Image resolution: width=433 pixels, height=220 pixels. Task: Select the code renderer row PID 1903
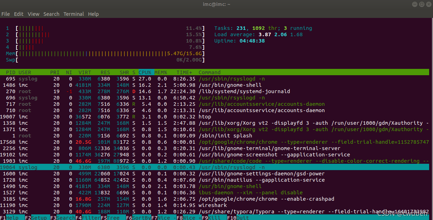tap(215, 161)
